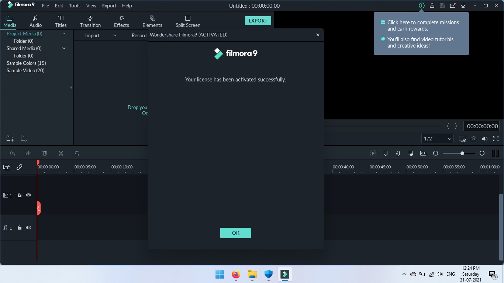Open Sample Video (20)
This screenshot has height=283, width=504.
[x=25, y=70]
